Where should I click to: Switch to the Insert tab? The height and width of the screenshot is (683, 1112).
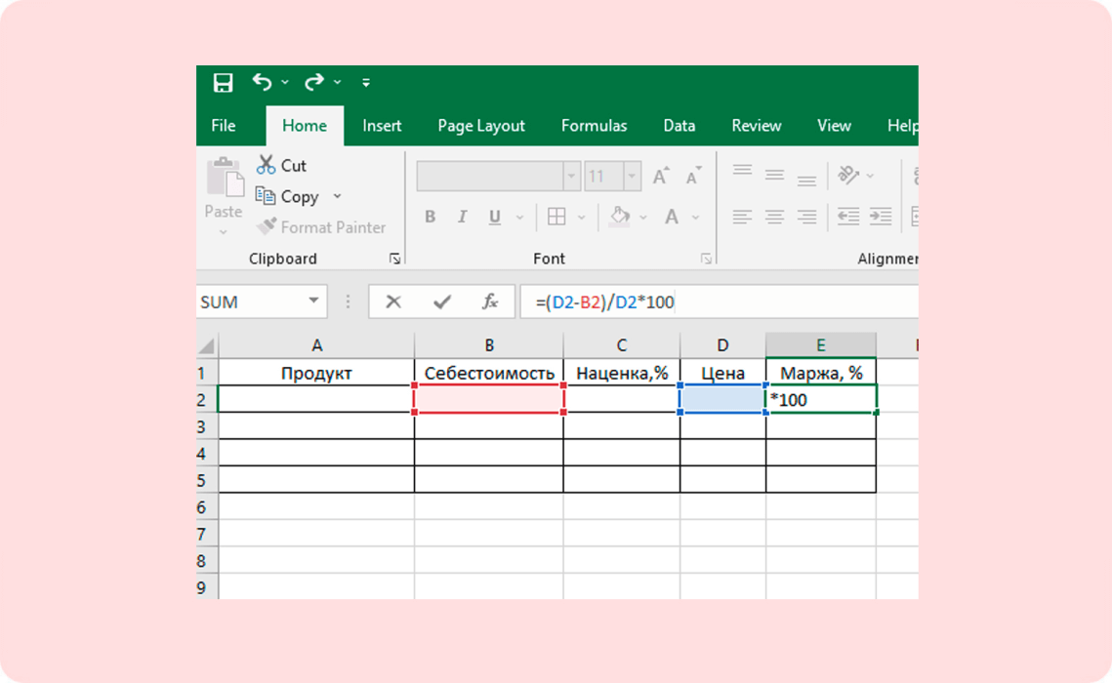tap(382, 126)
